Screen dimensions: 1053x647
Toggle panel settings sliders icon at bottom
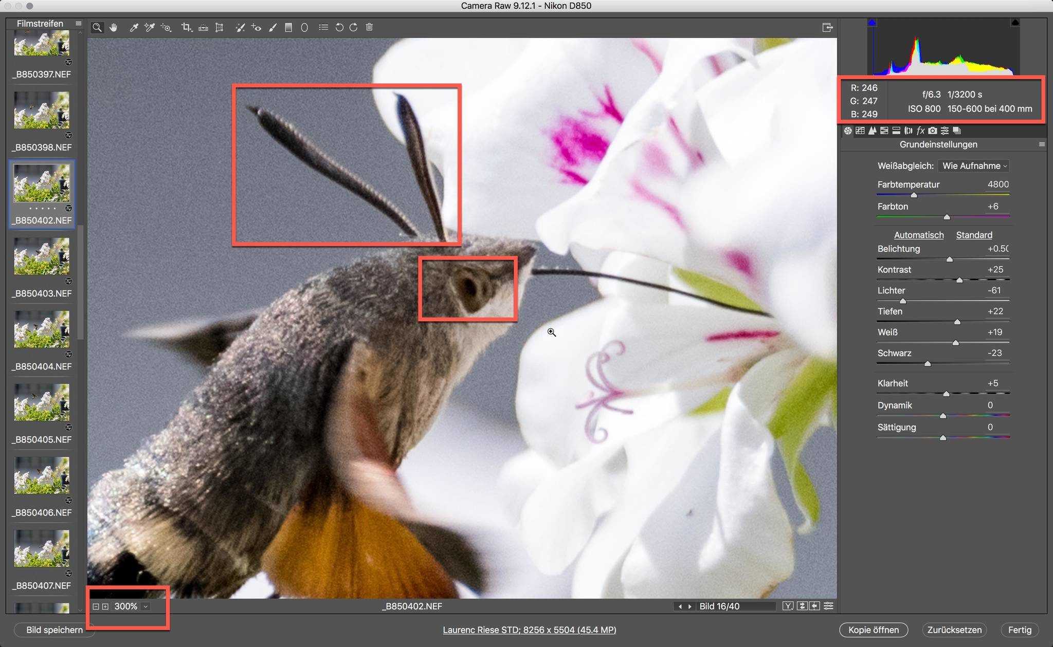click(x=828, y=606)
